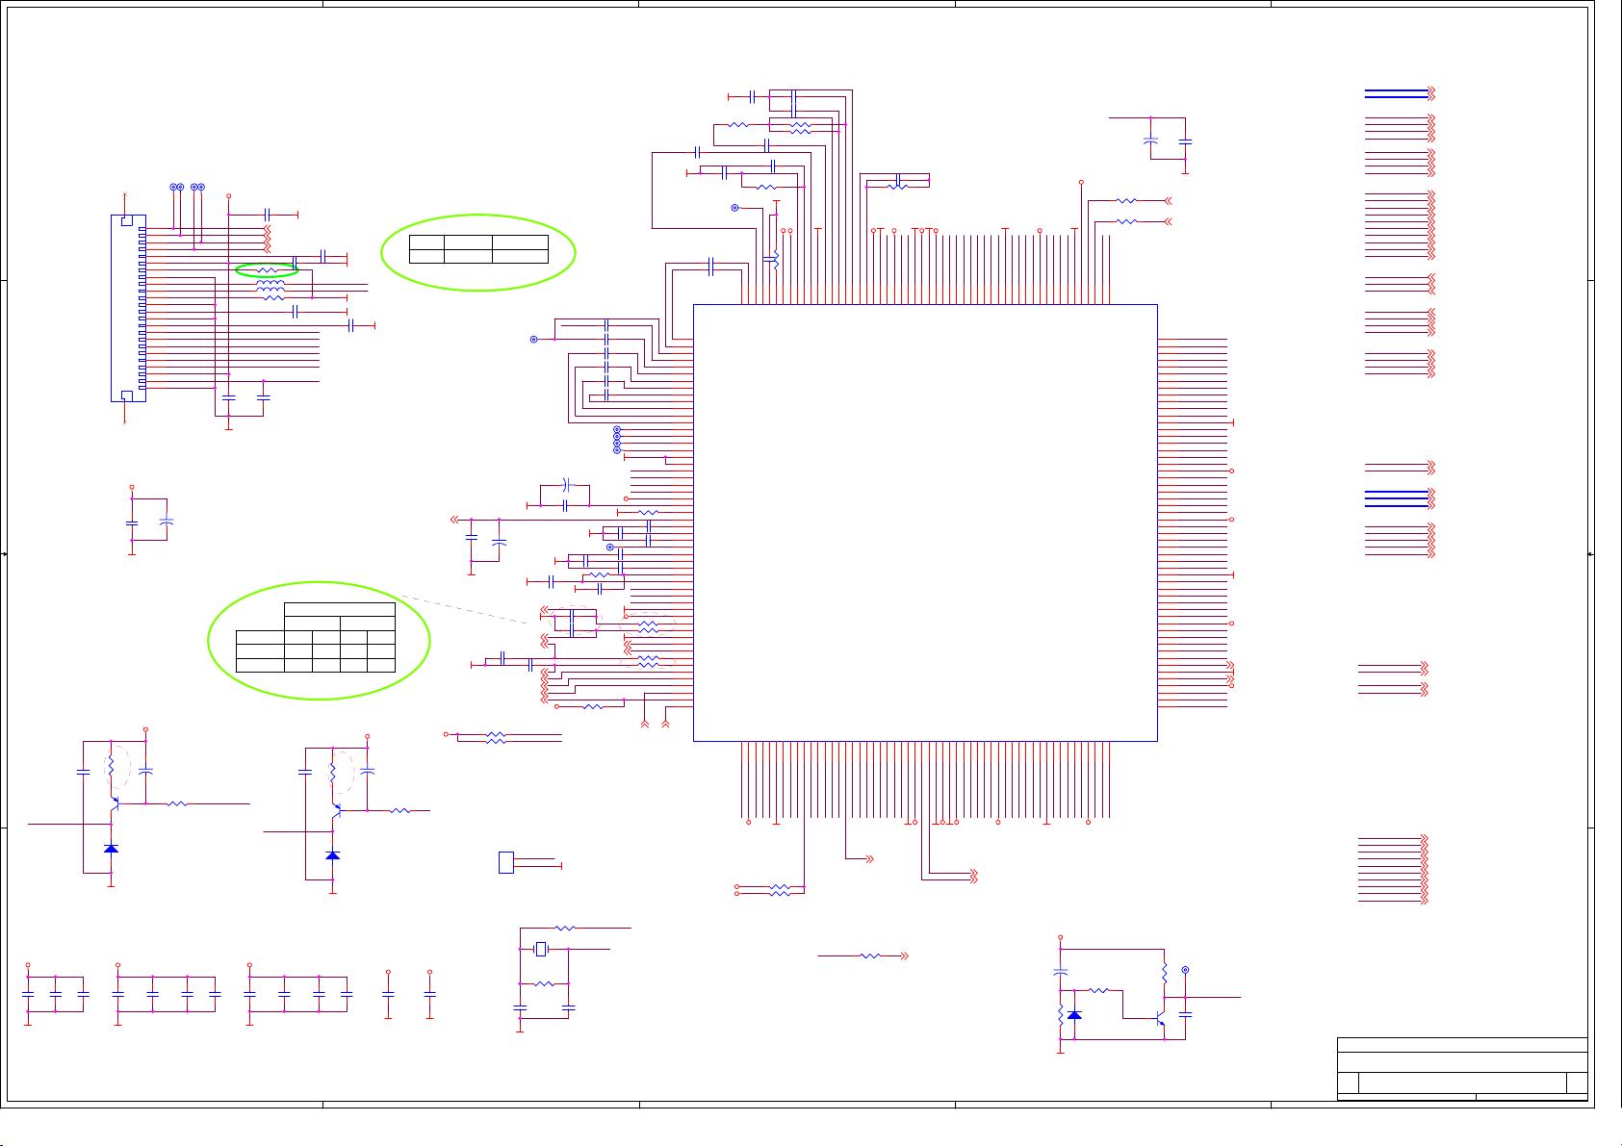
Task: Select the crystal oscillator symbol at bottom center
Action: (541, 950)
